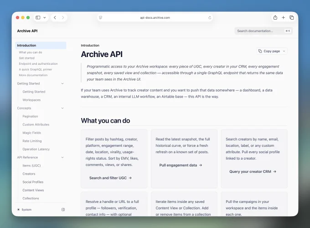
Task: Open the Social Profiles reference page
Action: (33, 182)
